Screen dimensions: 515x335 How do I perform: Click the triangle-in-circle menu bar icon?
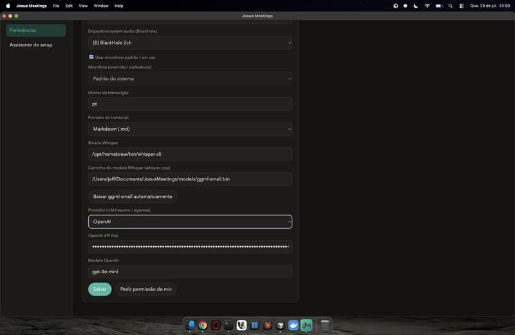click(x=395, y=6)
